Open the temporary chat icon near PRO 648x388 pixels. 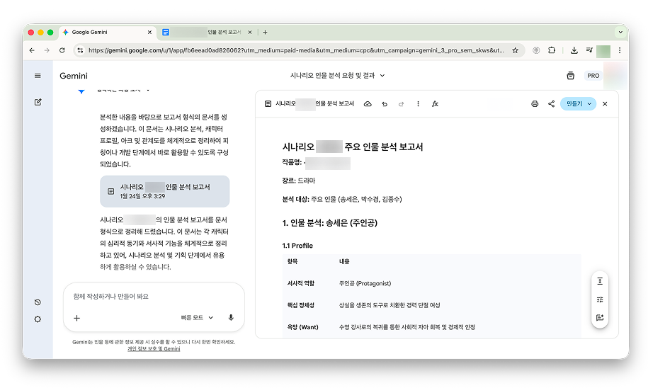click(x=570, y=75)
